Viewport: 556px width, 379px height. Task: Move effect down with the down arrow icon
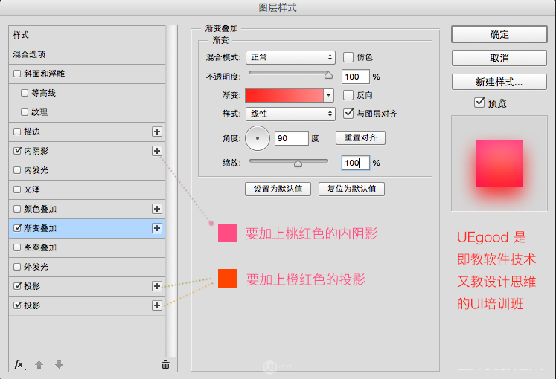[x=59, y=364]
